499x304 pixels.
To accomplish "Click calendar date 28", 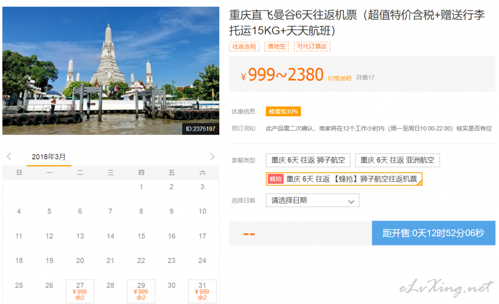I will (x=111, y=285).
